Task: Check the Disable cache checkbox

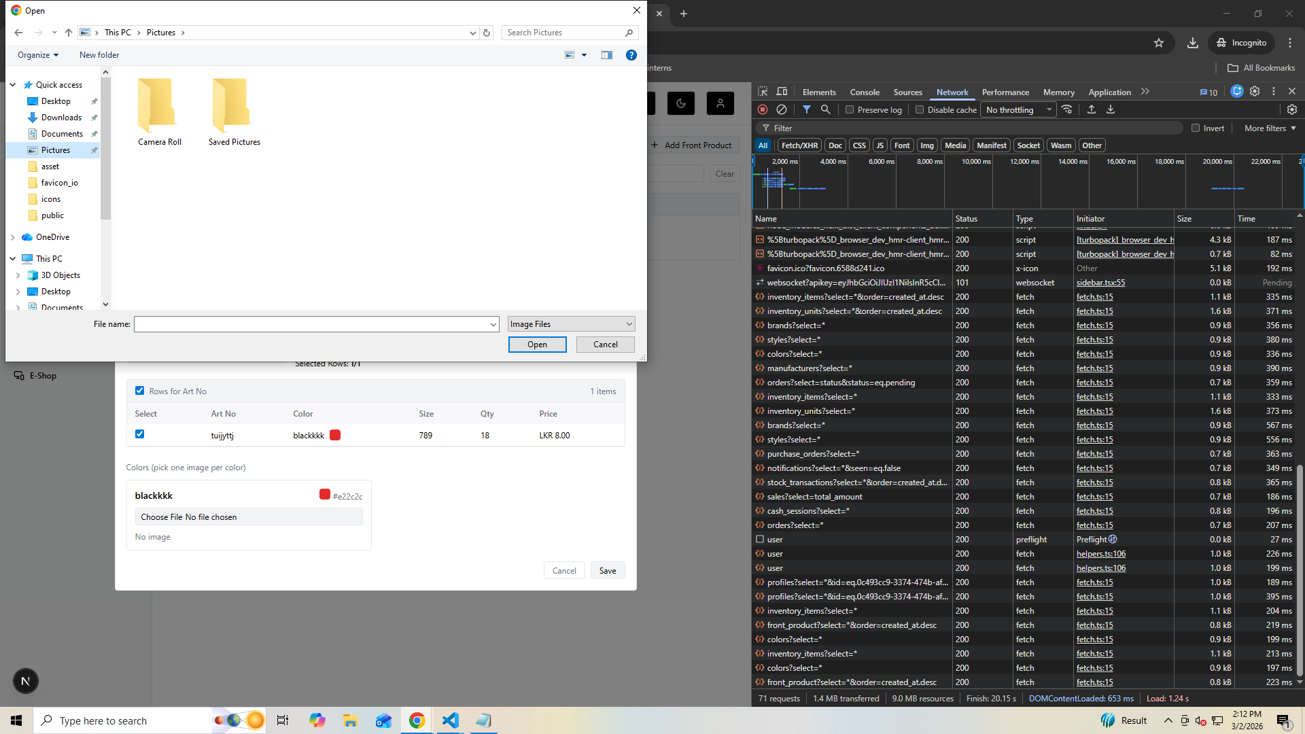Action: [x=920, y=109]
